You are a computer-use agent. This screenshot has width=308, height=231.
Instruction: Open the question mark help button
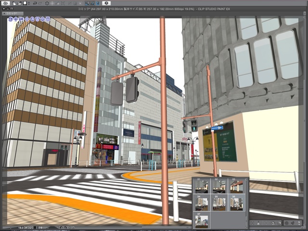[106, 3]
